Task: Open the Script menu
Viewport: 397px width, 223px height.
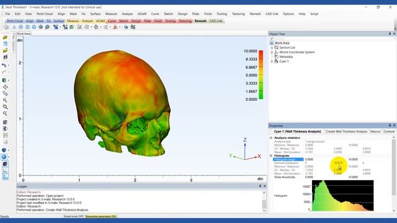Action: [314, 14]
